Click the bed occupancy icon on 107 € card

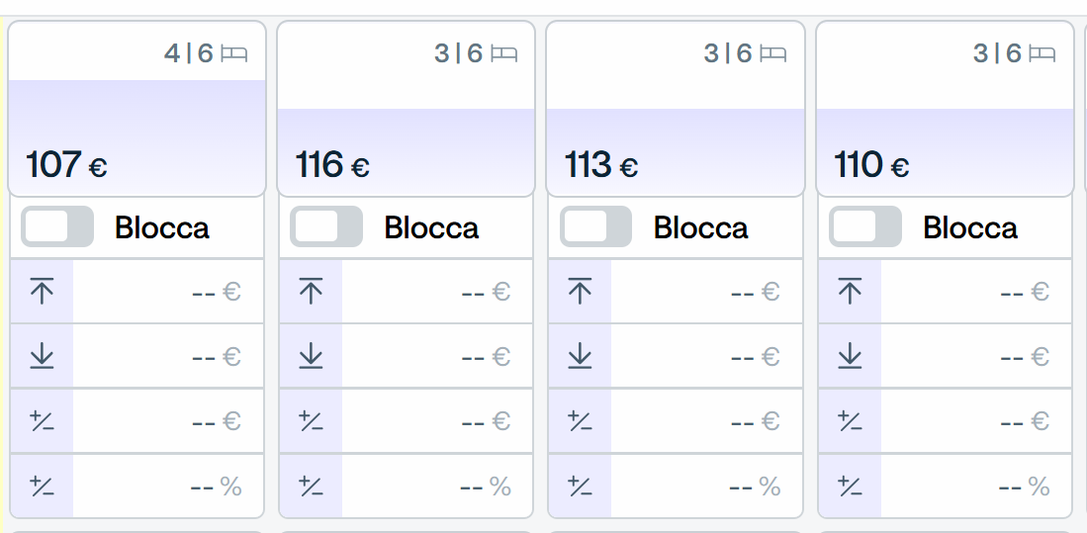pyautogui.click(x=233, y=53)
